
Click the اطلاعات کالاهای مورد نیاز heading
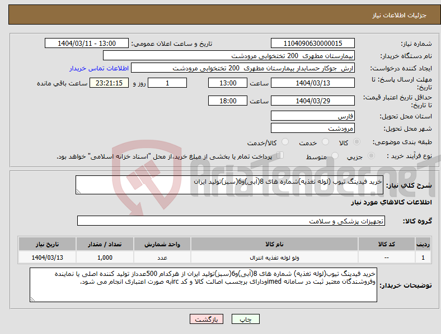[391, 202]
